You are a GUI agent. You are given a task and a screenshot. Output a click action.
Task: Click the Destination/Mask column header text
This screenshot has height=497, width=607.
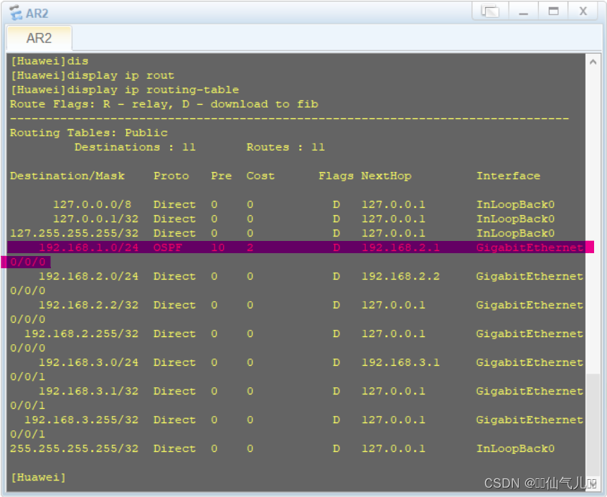[x=68, y=176]
